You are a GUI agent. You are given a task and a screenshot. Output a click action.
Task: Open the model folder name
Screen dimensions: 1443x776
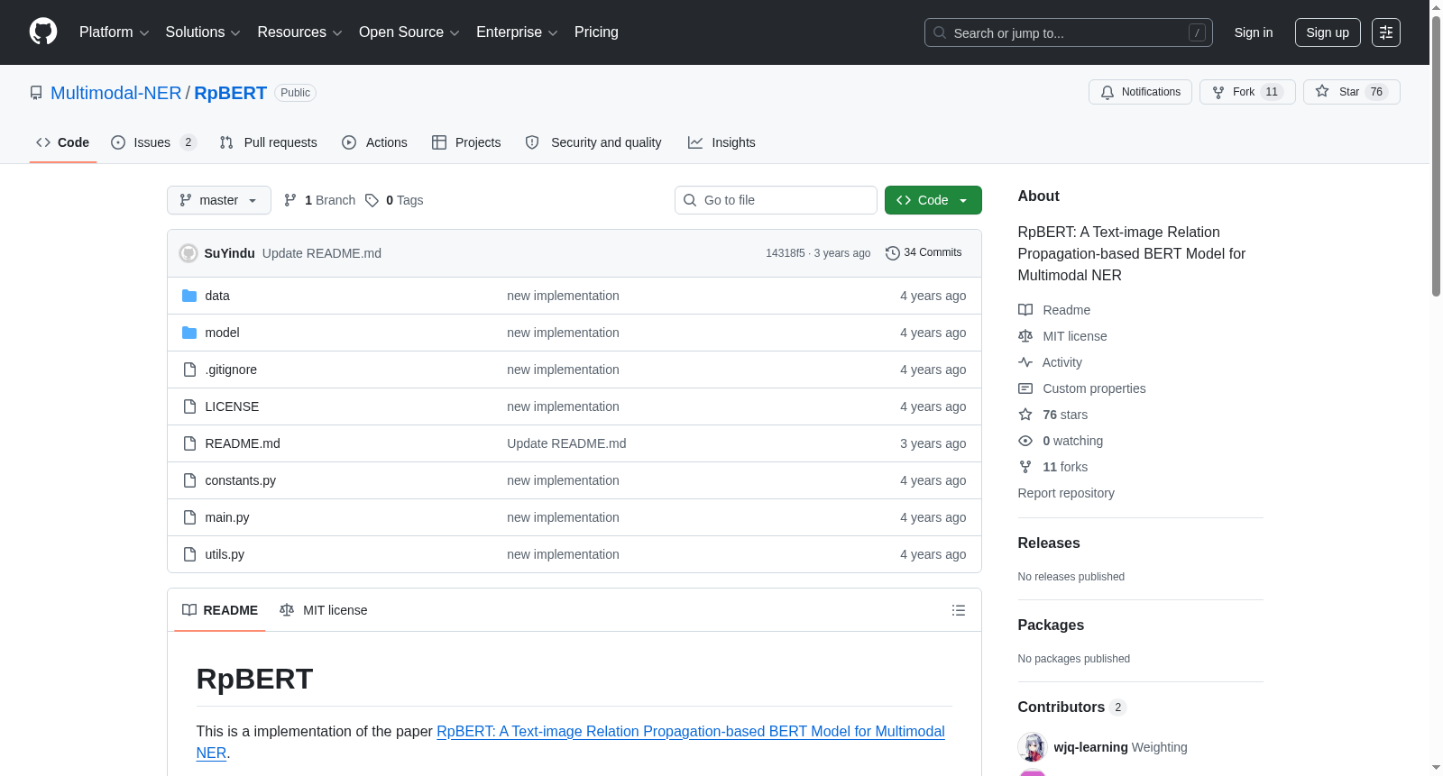click(222, 333)
